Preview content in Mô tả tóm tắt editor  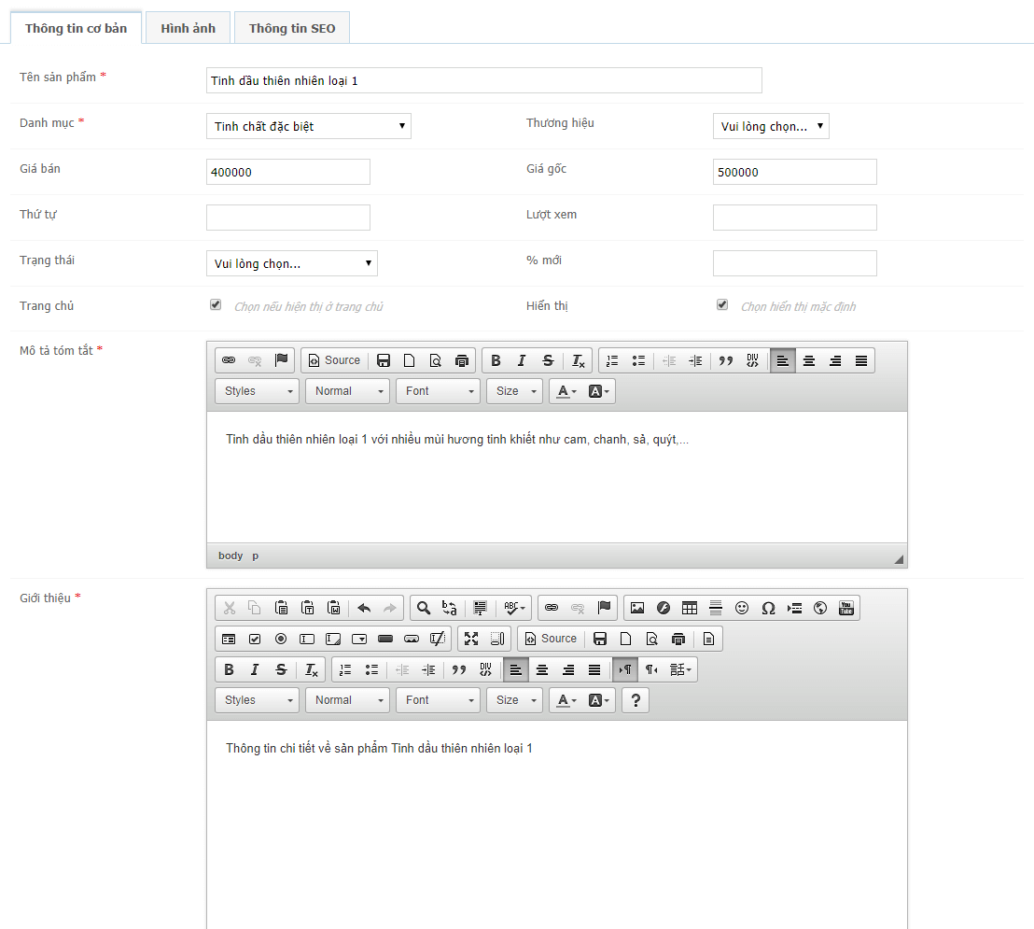(435, 360)
